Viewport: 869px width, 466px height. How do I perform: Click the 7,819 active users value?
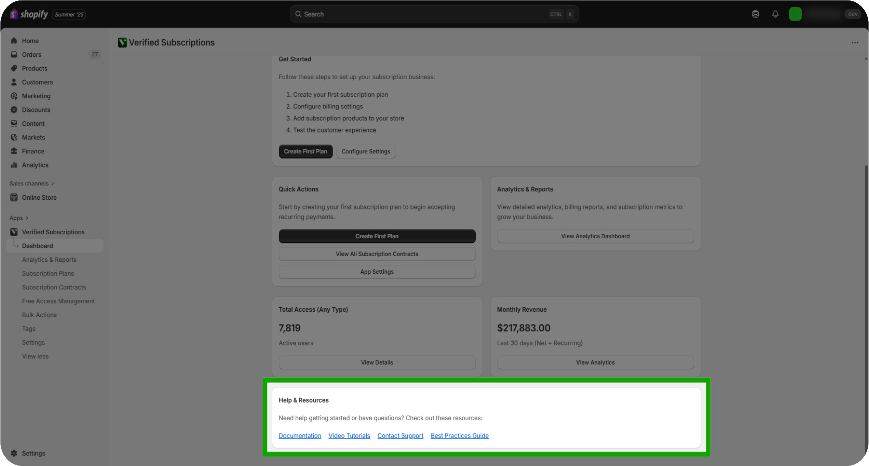pos(290,328)
